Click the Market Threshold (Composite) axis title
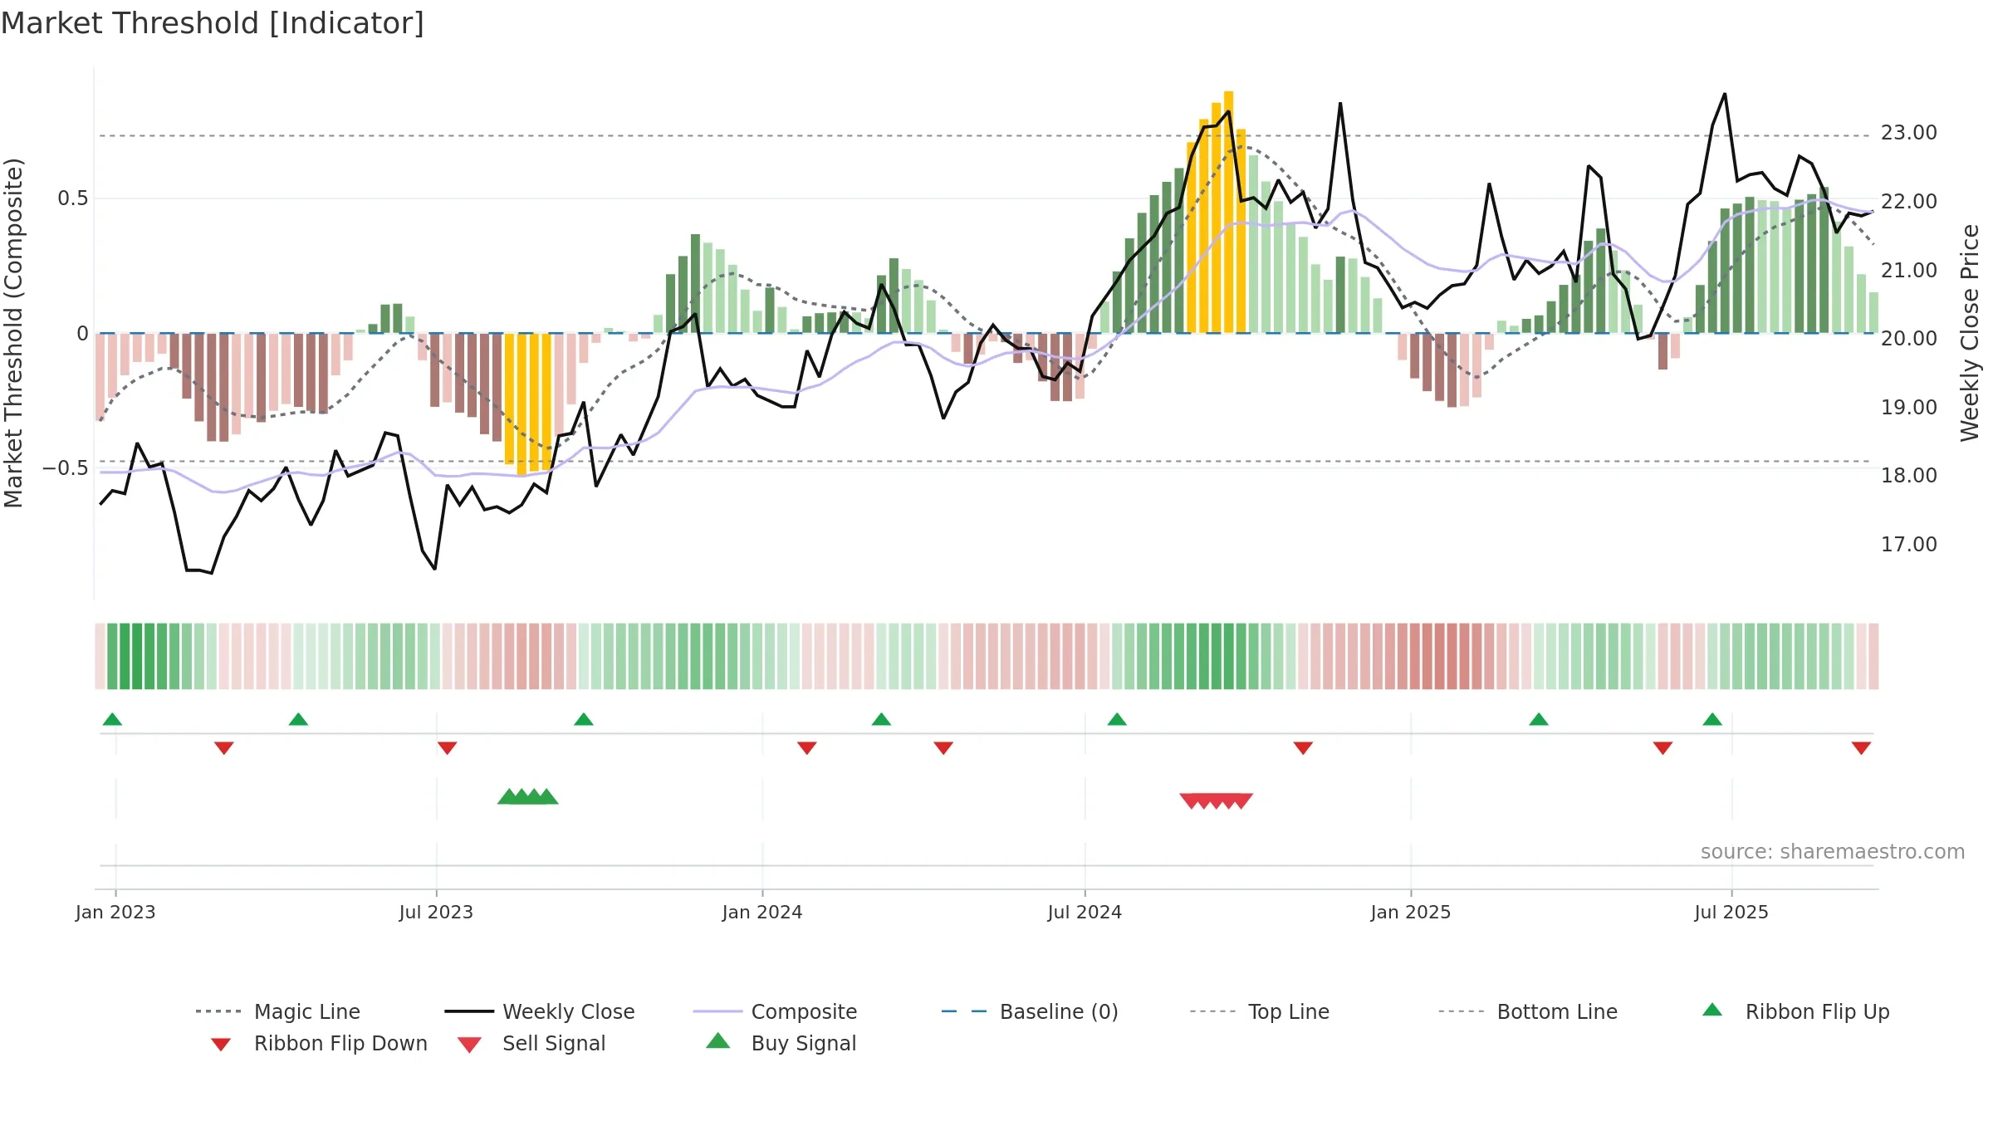This screenshot has width=1993, height=1121. [x=13, y=333]
